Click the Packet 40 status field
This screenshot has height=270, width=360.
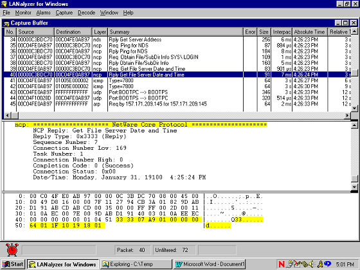132,250
